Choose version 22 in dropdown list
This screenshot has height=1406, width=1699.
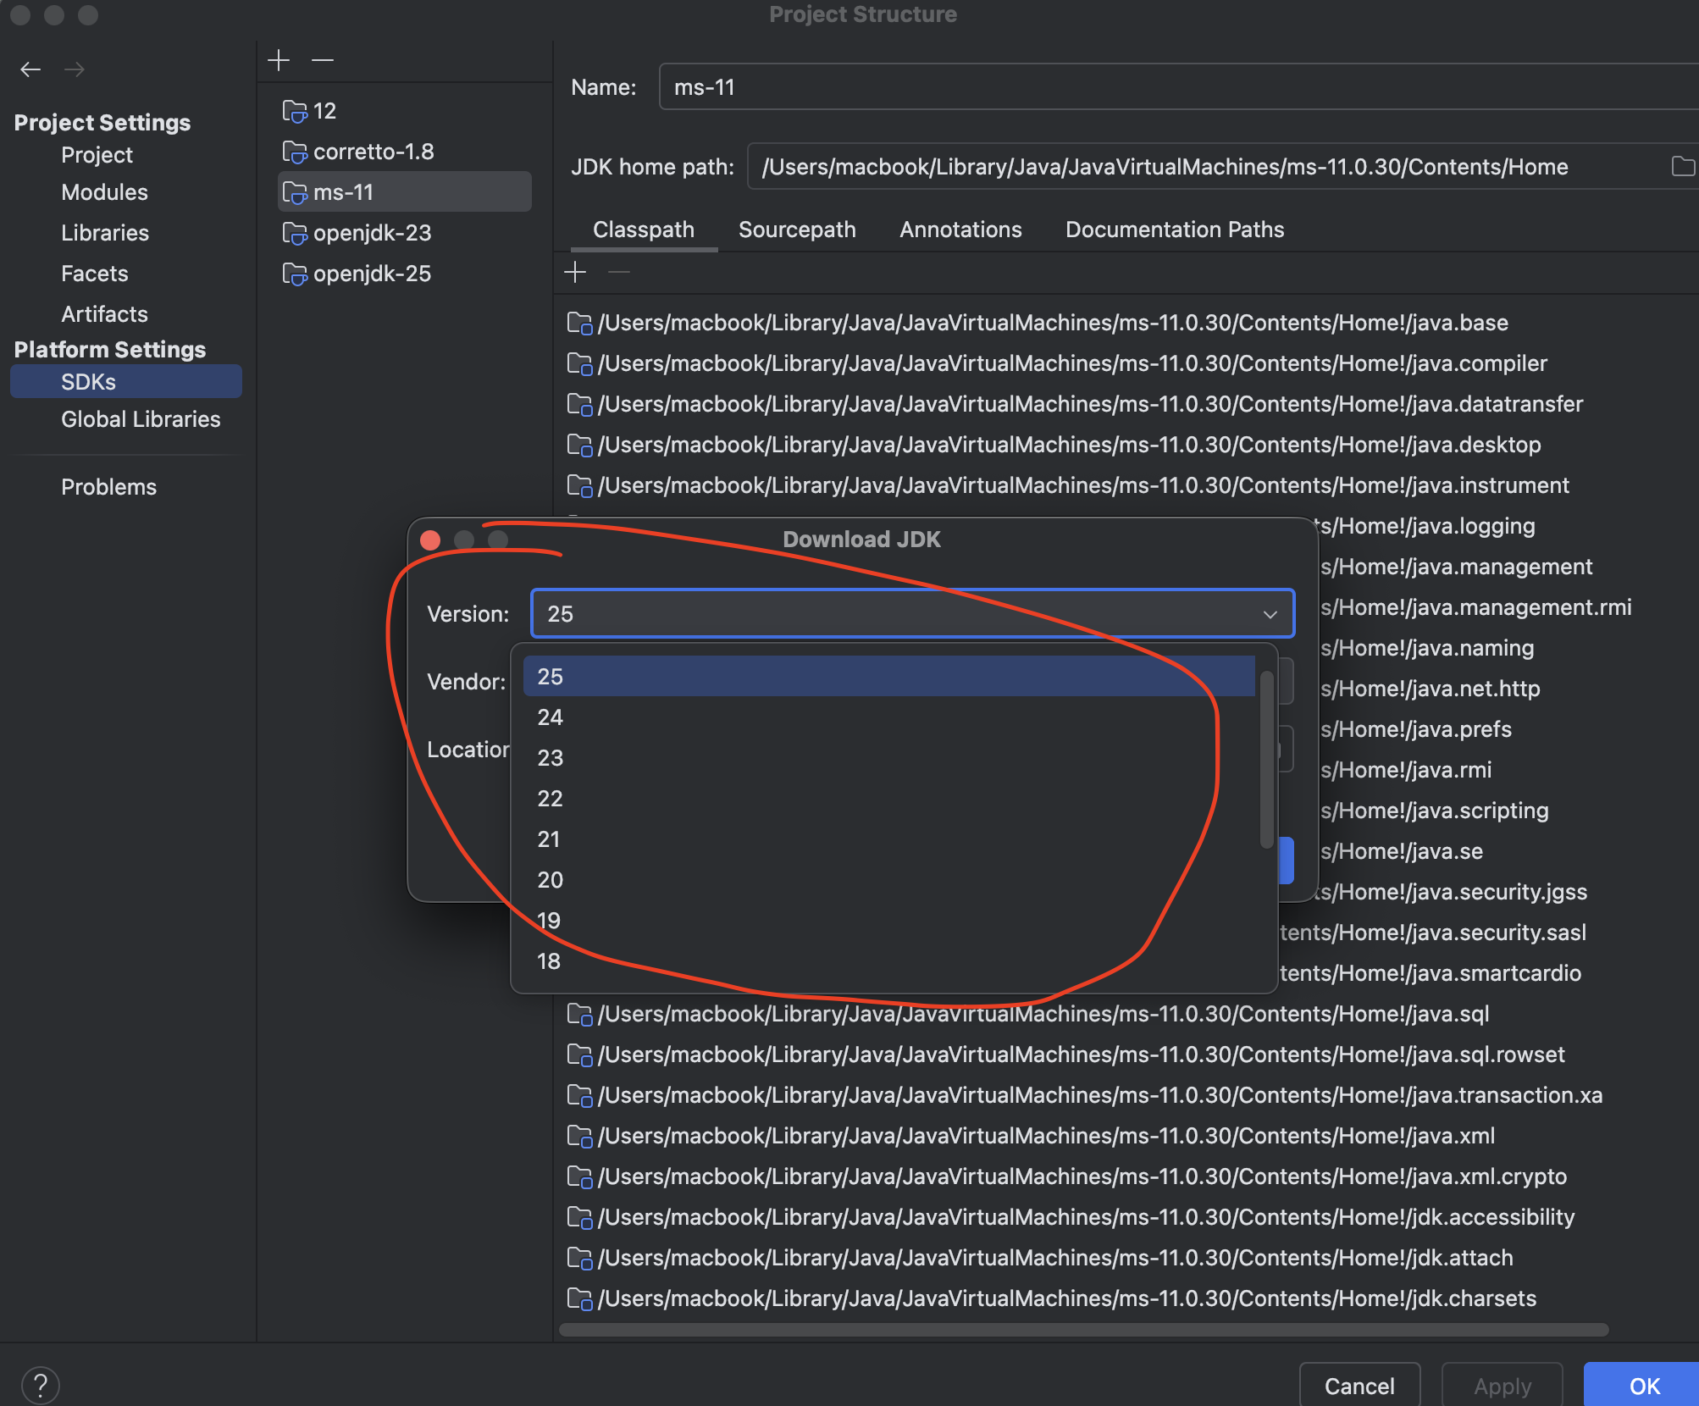[888, 799]
